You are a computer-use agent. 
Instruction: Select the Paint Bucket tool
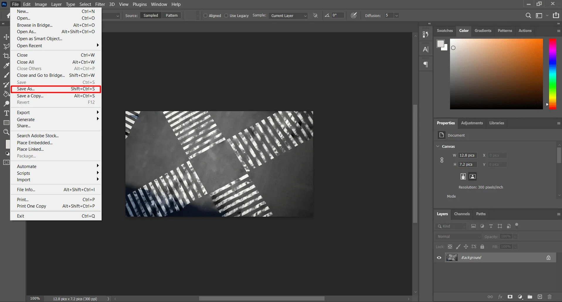coord(6,94)
